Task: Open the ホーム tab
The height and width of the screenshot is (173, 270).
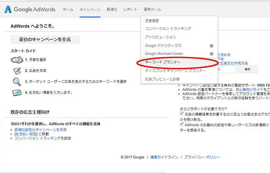Action: coord(68,10)
